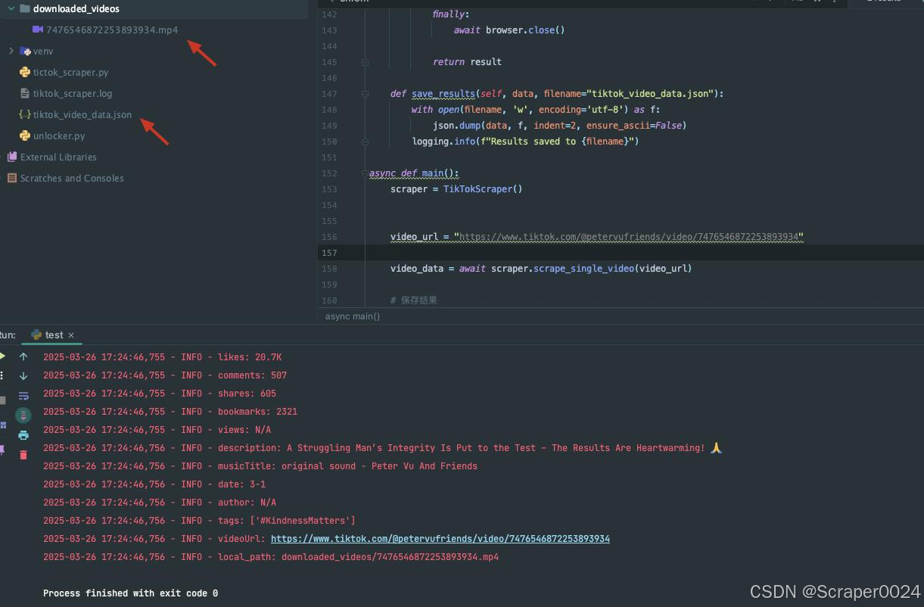Select the downloaded_videos folder icon
Screen dimensions: 924x607
click(x=25, y=8)
